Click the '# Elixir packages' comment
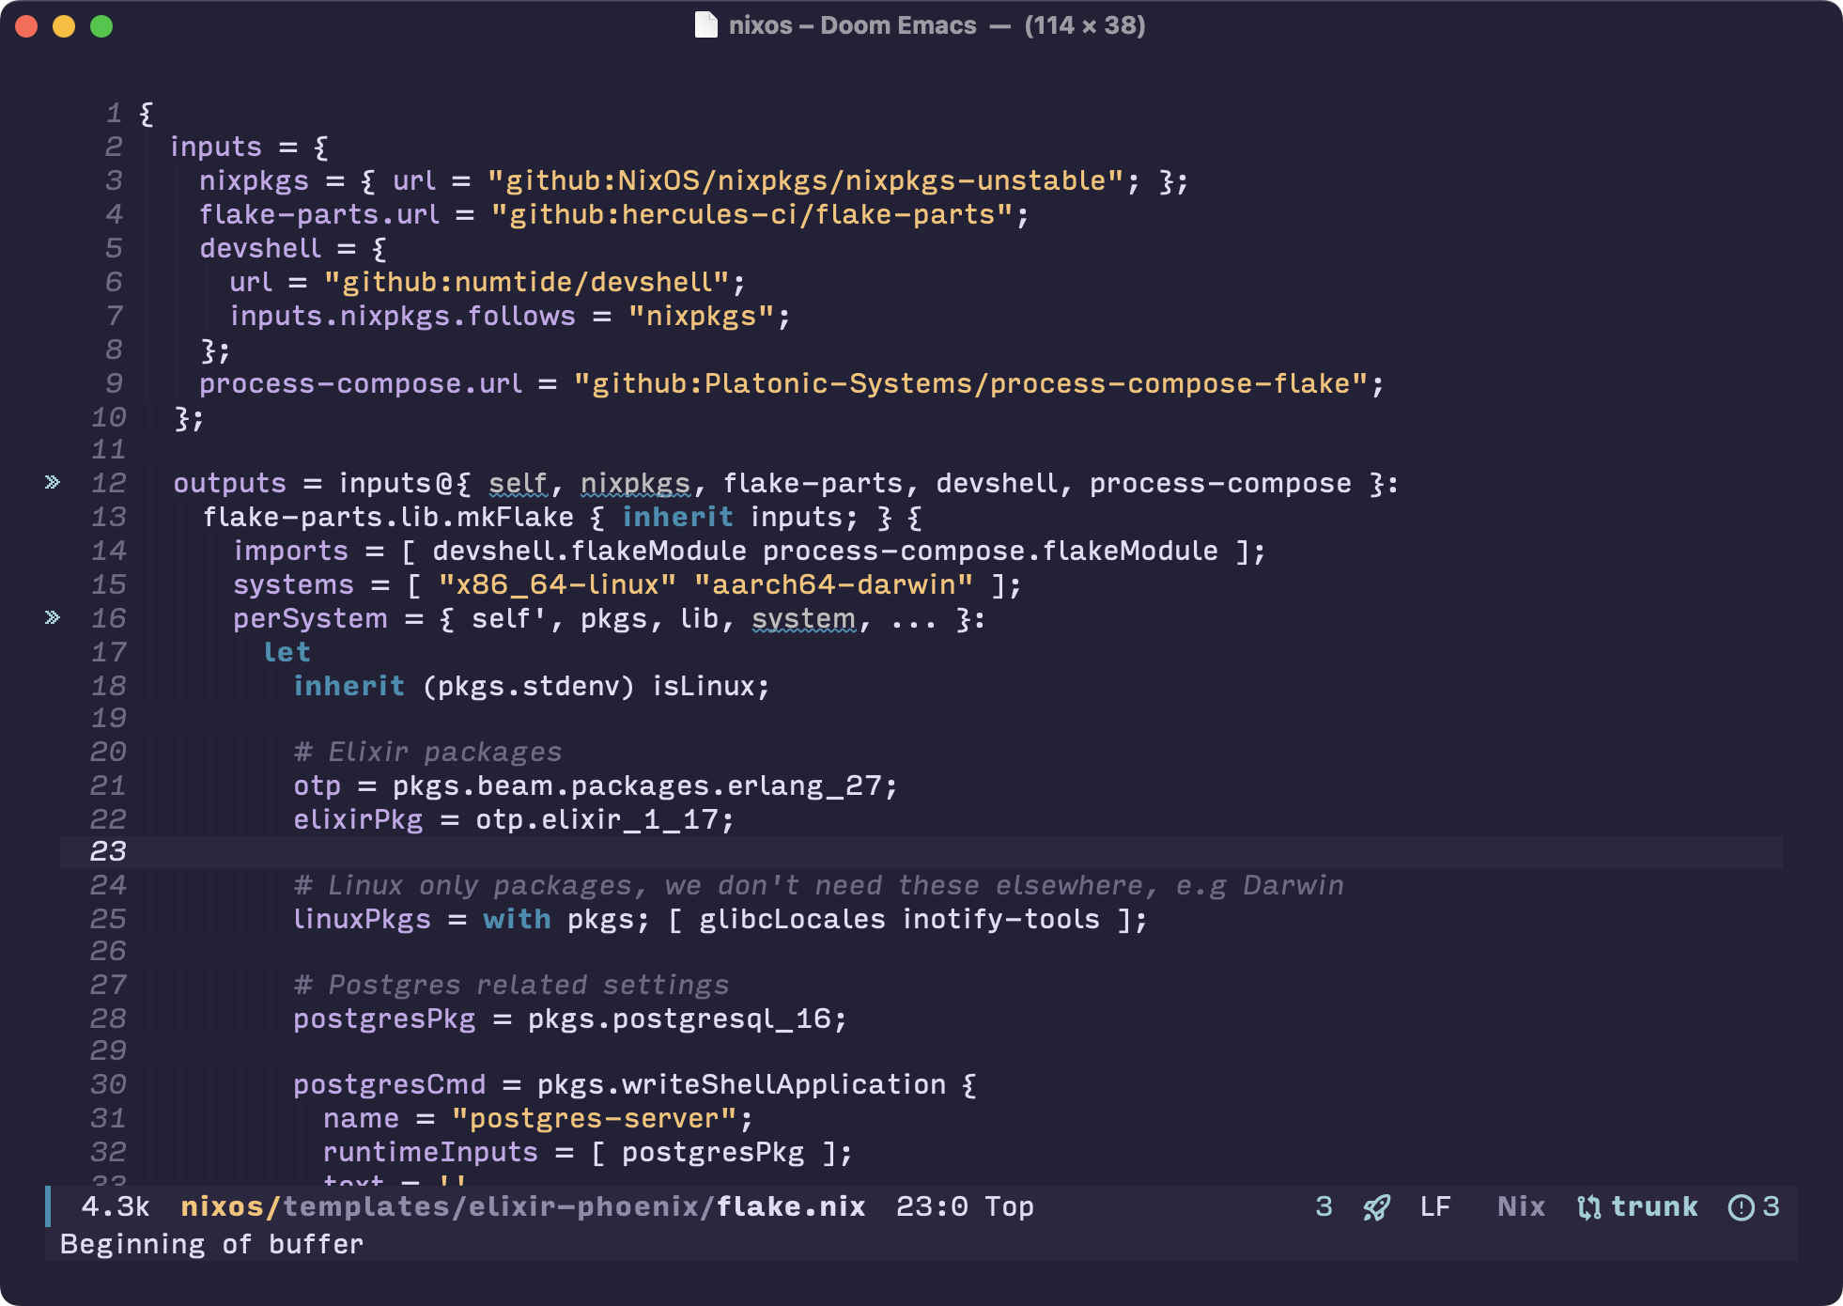1843x1306 pixels. click(x=427, y=753)
